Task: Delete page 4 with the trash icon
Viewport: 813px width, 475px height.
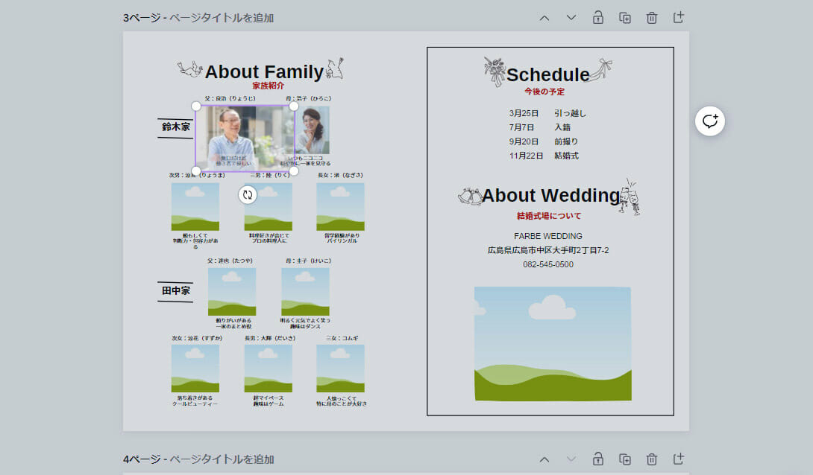Action: [652, 459]
